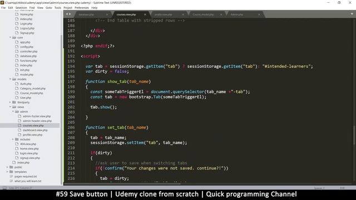Open Home.php in the sidebar
The image size is (356, 200).
tap(26, 14)
